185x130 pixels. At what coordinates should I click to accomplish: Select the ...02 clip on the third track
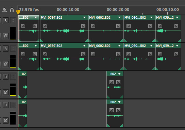pyautogui.click(x=23, y=85)
